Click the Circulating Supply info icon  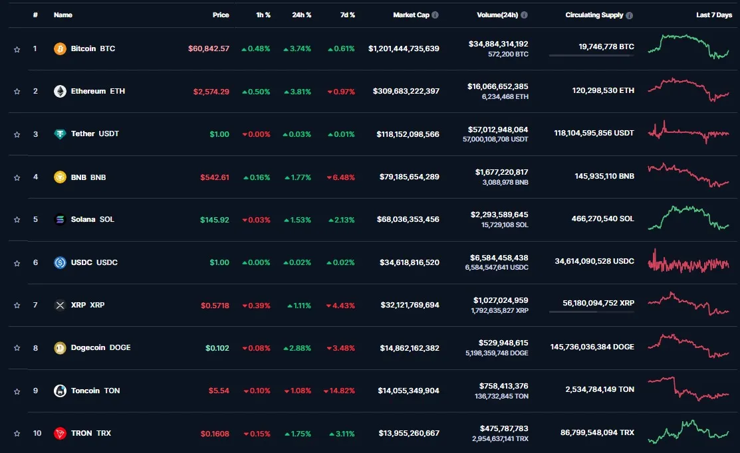(x=629, y=15)
